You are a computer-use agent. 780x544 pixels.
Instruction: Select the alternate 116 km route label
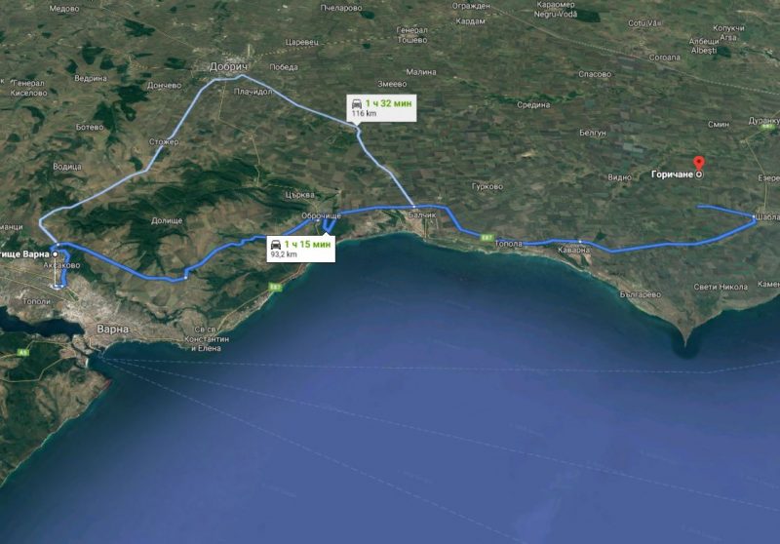(381, 108)
